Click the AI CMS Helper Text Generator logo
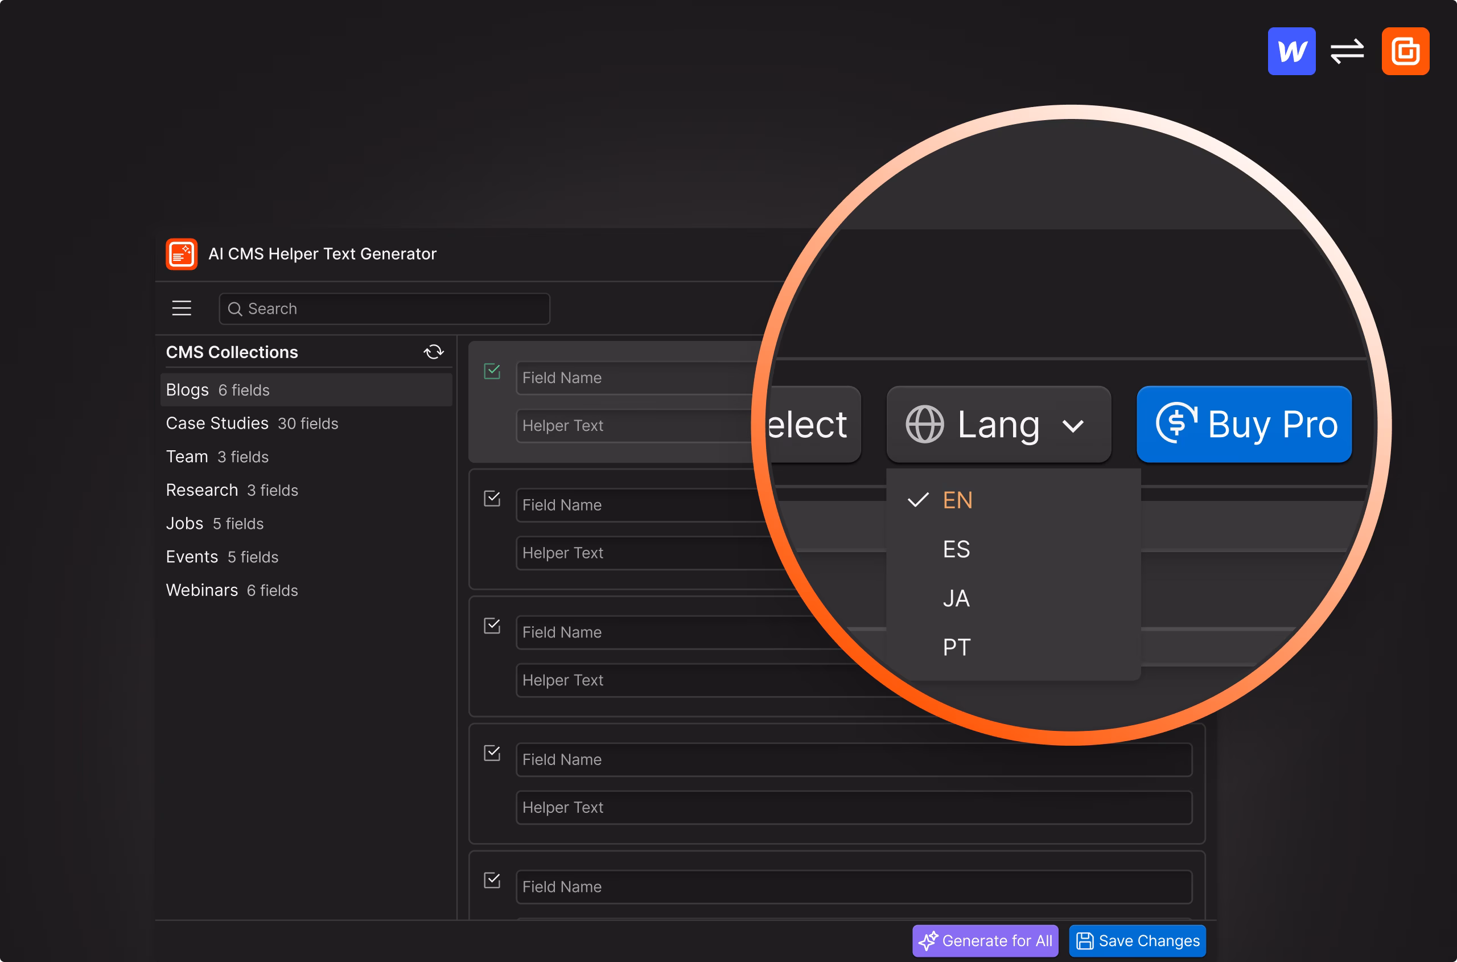This screenshot has width=1457, height=962. [182, 254]
